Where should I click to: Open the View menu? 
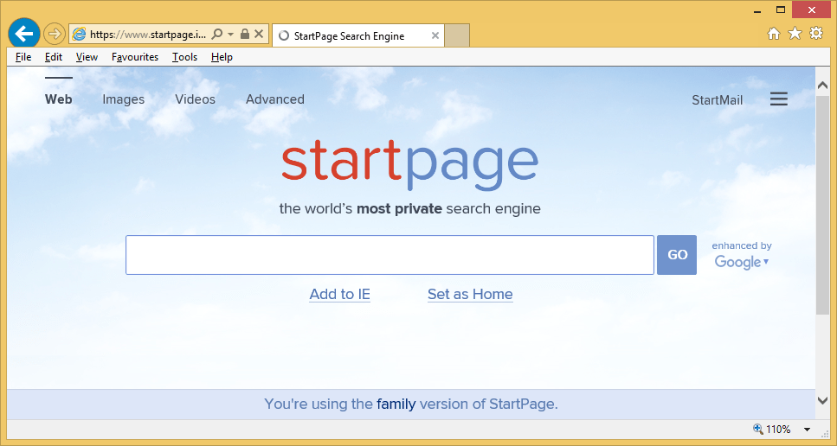click(87, 57)
